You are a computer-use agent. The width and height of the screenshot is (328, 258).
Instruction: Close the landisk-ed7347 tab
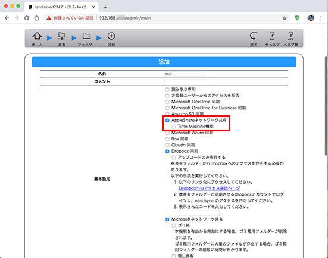93,7
